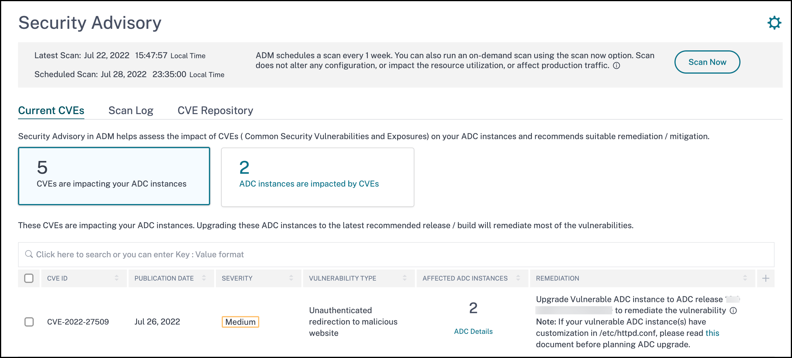Check the select-all checkbox in table header
Screen dimensions: 792x358
coord(29,278)
